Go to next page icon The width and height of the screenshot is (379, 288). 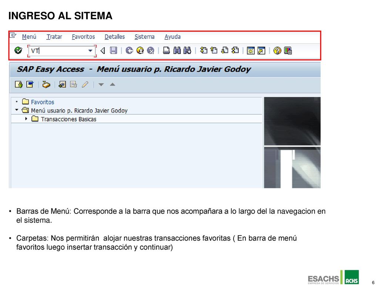click(x=225, y=50)
